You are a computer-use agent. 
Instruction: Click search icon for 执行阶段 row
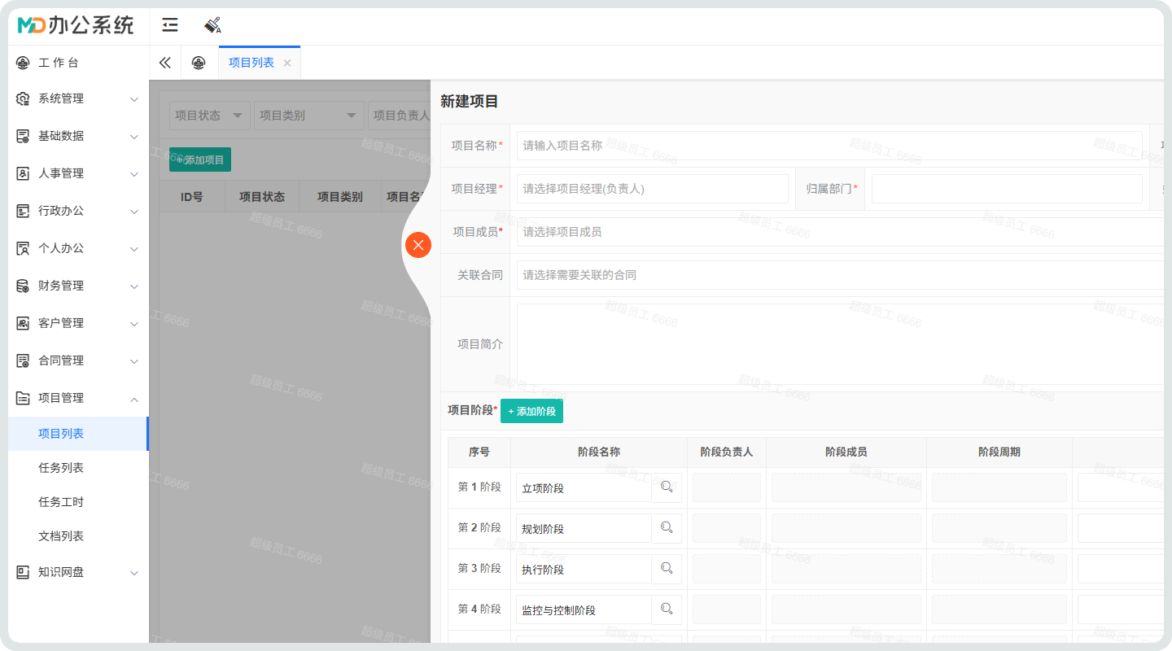[667, 569]
